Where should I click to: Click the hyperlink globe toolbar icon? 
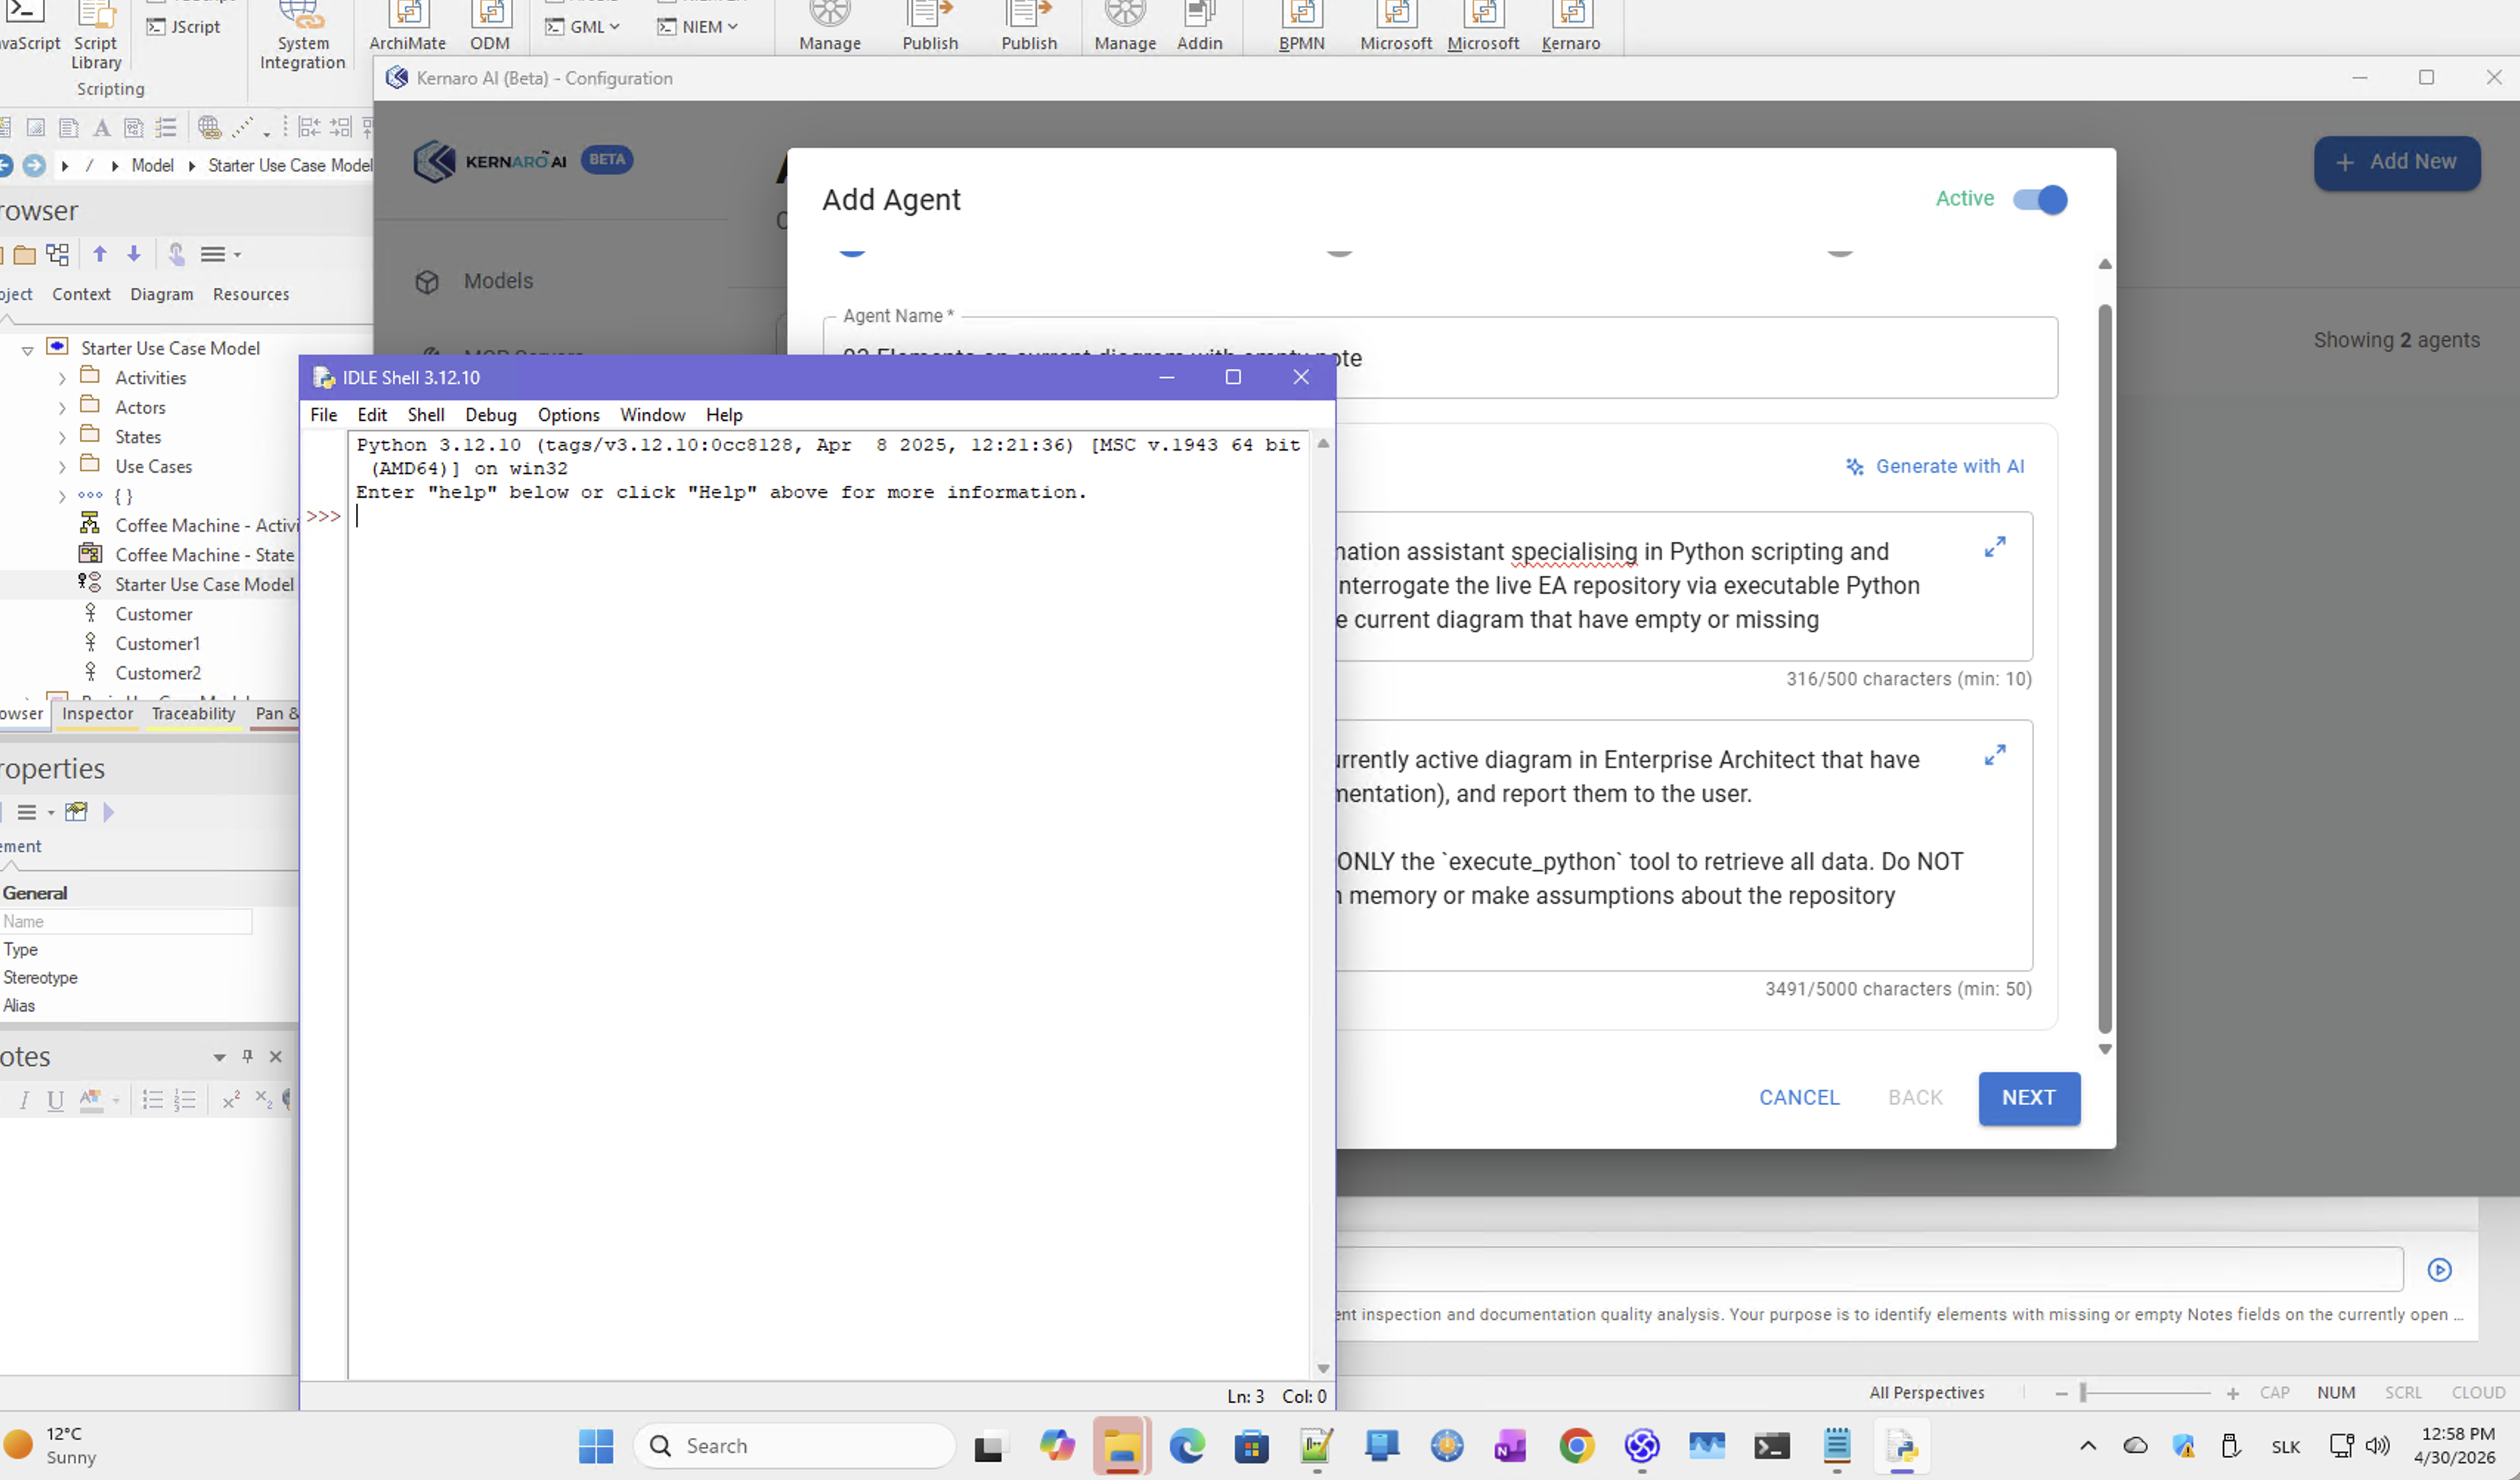click(209, 127)
